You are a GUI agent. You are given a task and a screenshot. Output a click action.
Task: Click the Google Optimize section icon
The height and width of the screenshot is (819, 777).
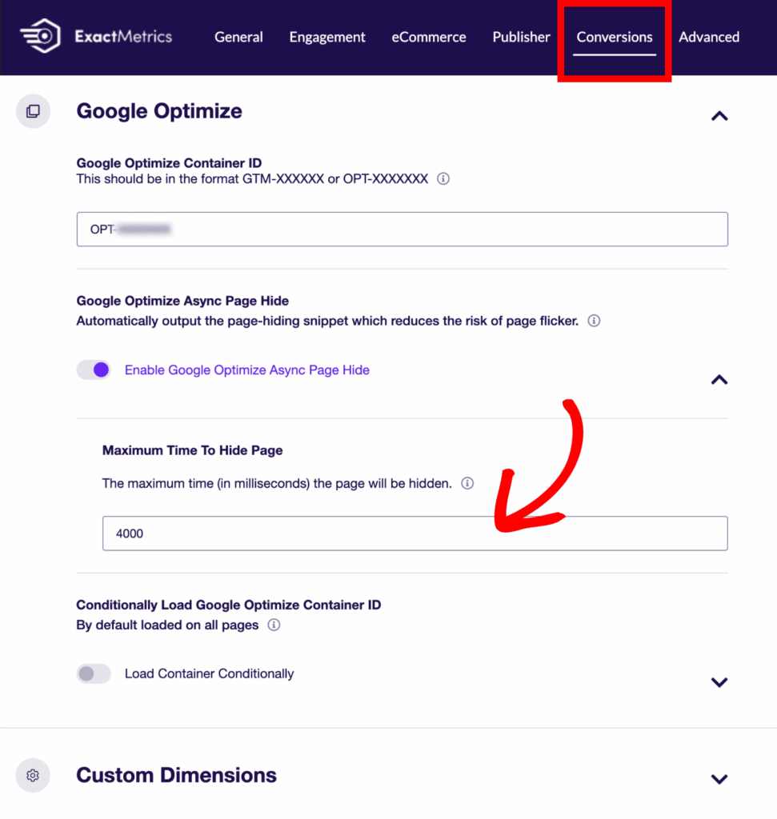point(33,111)
